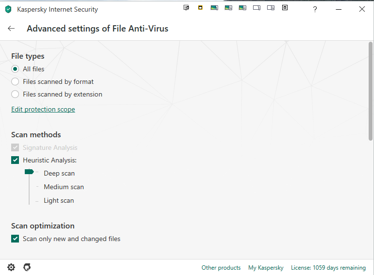Viewport: 374px width, 275px height.
Task: Click the License days remaining link
Action: (328, 268)
